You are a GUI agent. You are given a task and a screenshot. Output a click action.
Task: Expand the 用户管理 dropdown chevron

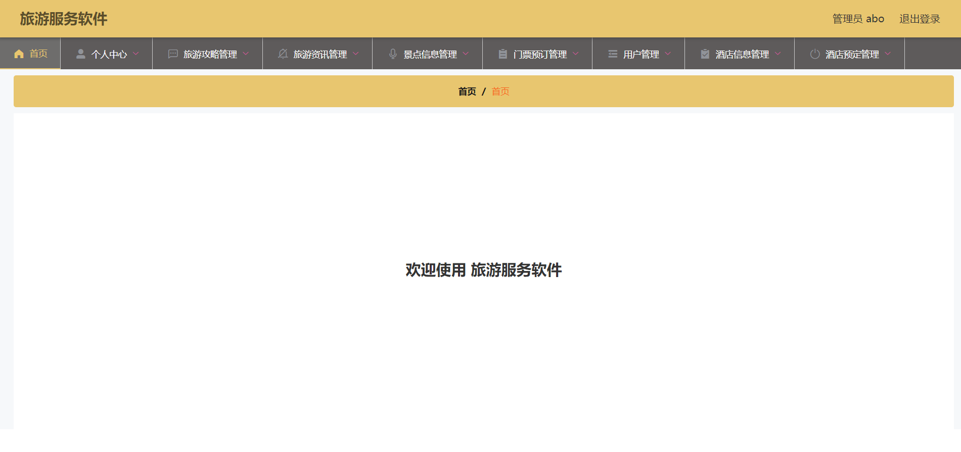point(668,54)
